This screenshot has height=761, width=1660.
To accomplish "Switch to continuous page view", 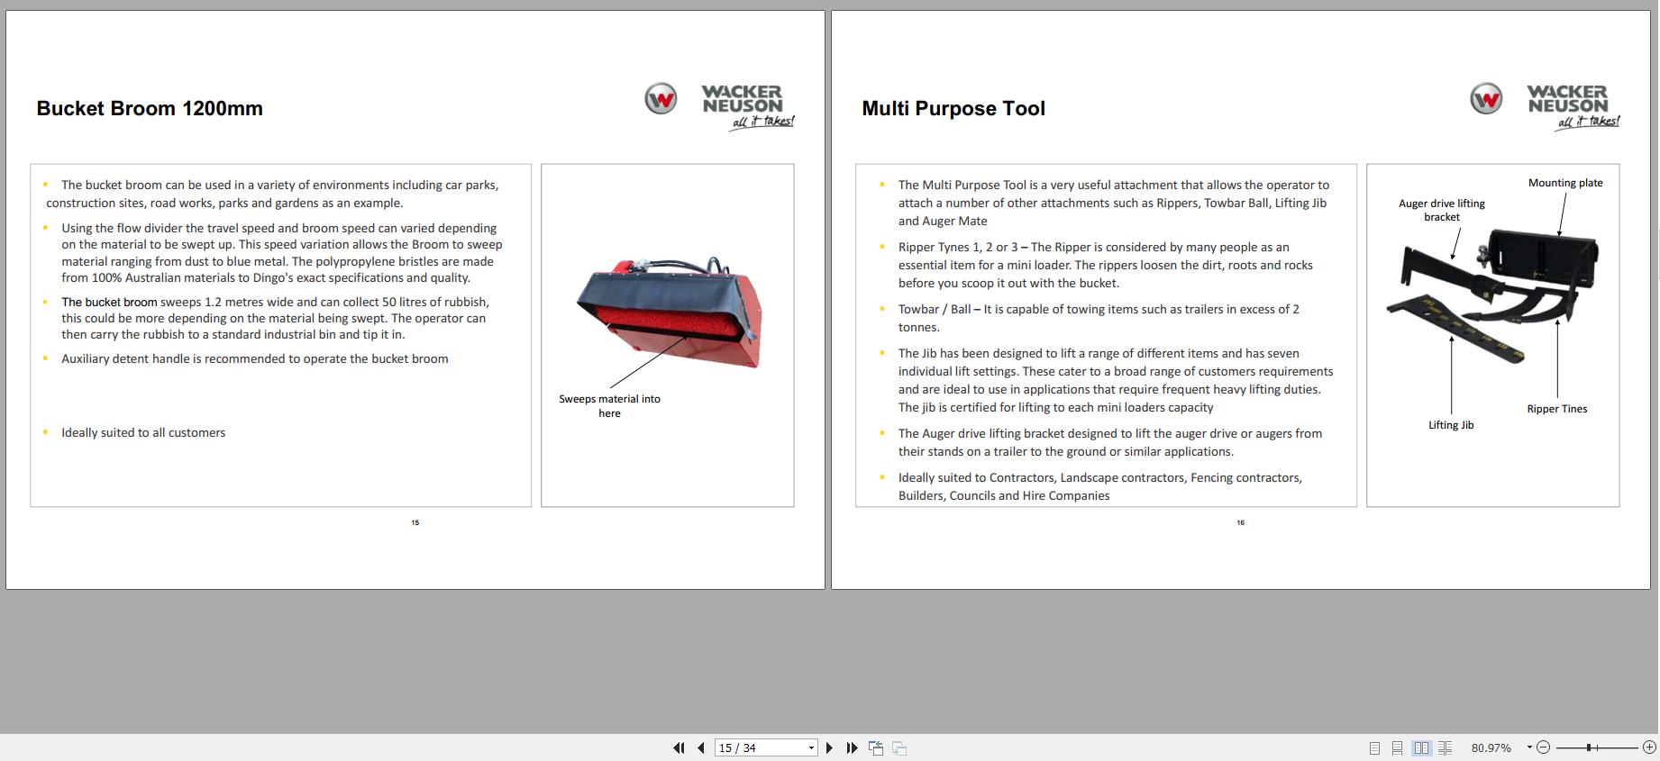I will [x=1397, y=747].
